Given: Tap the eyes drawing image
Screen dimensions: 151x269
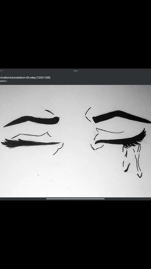Looking at the screenshot, I should pyautogui.click(x=75, y=141).
